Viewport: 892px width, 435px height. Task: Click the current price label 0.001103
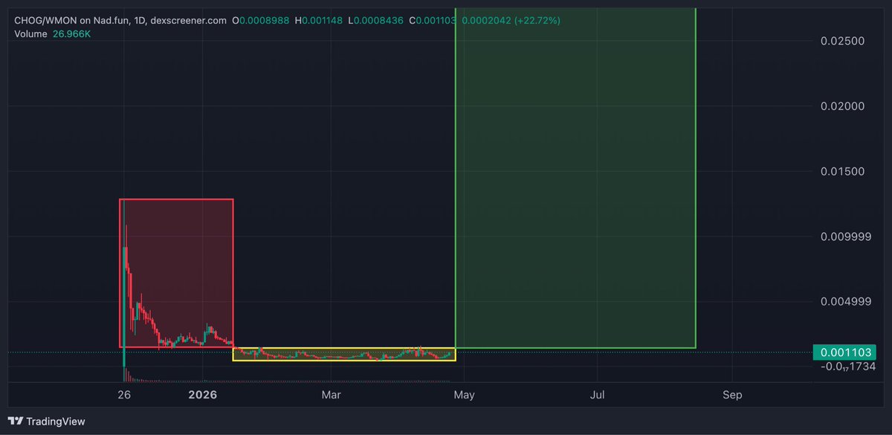(x=844, y=352)
